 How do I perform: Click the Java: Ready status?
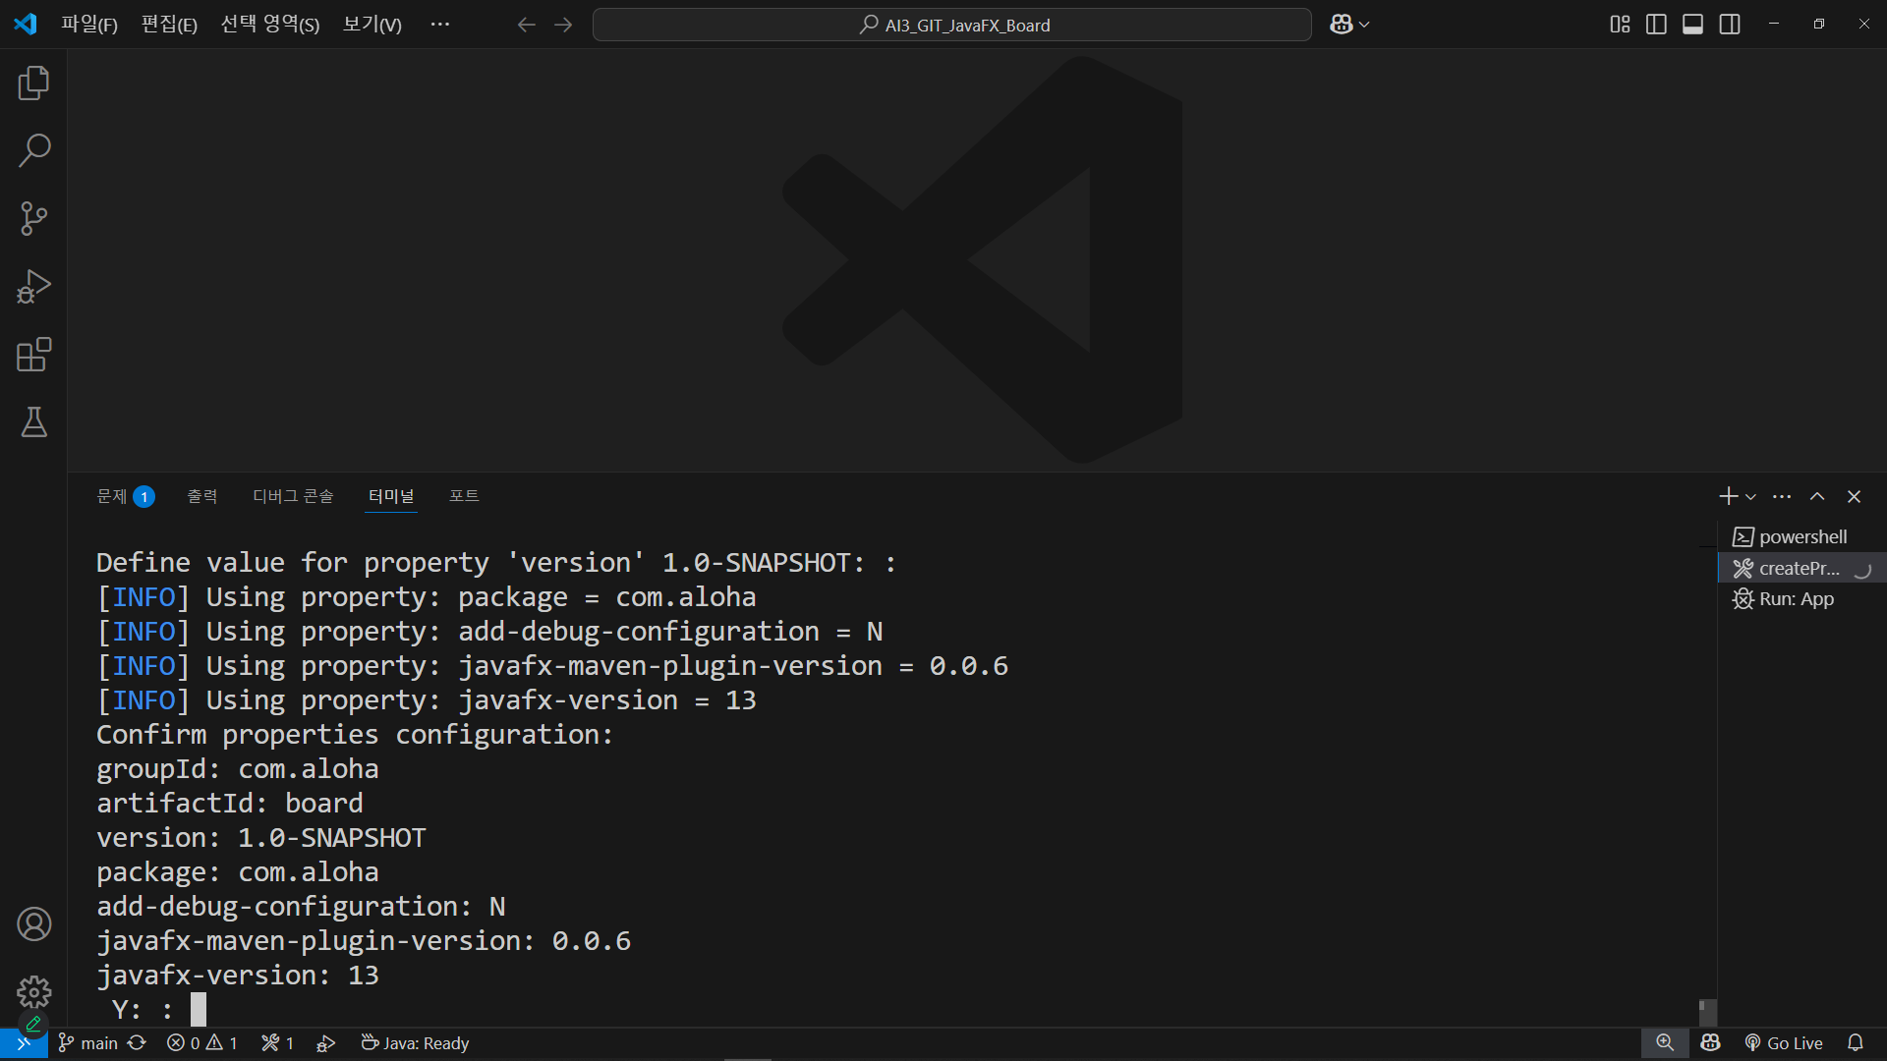point(415,1043)
